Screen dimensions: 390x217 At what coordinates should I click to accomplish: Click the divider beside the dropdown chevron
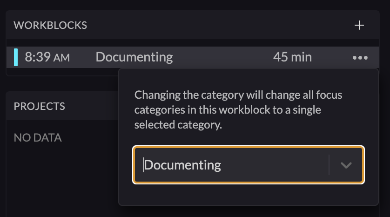point(329,165)
